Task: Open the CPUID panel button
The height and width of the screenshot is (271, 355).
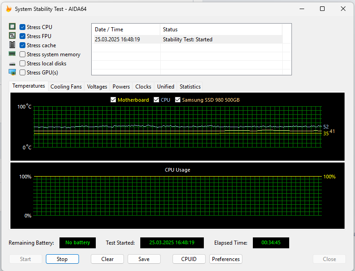Action: pyautogui.click(x=189, y=259)
